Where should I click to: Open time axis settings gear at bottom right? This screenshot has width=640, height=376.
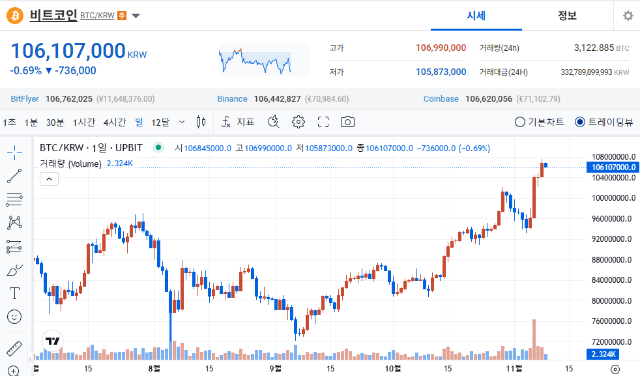(615, 369)
